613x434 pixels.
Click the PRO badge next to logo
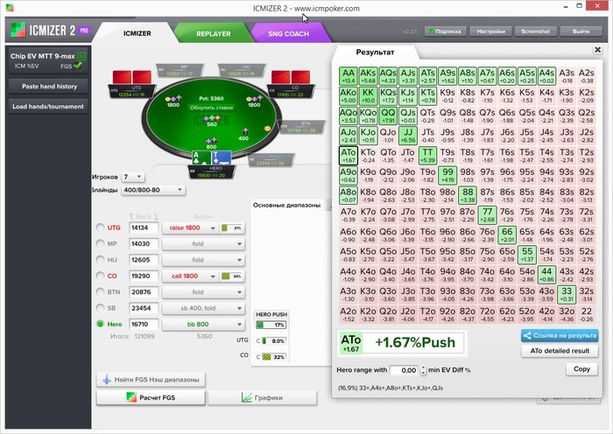click(84, 30)
